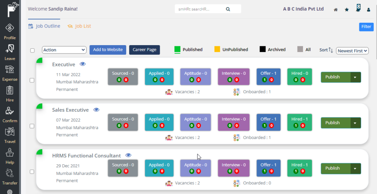Click the search magnifier icon

pos(228,9)
